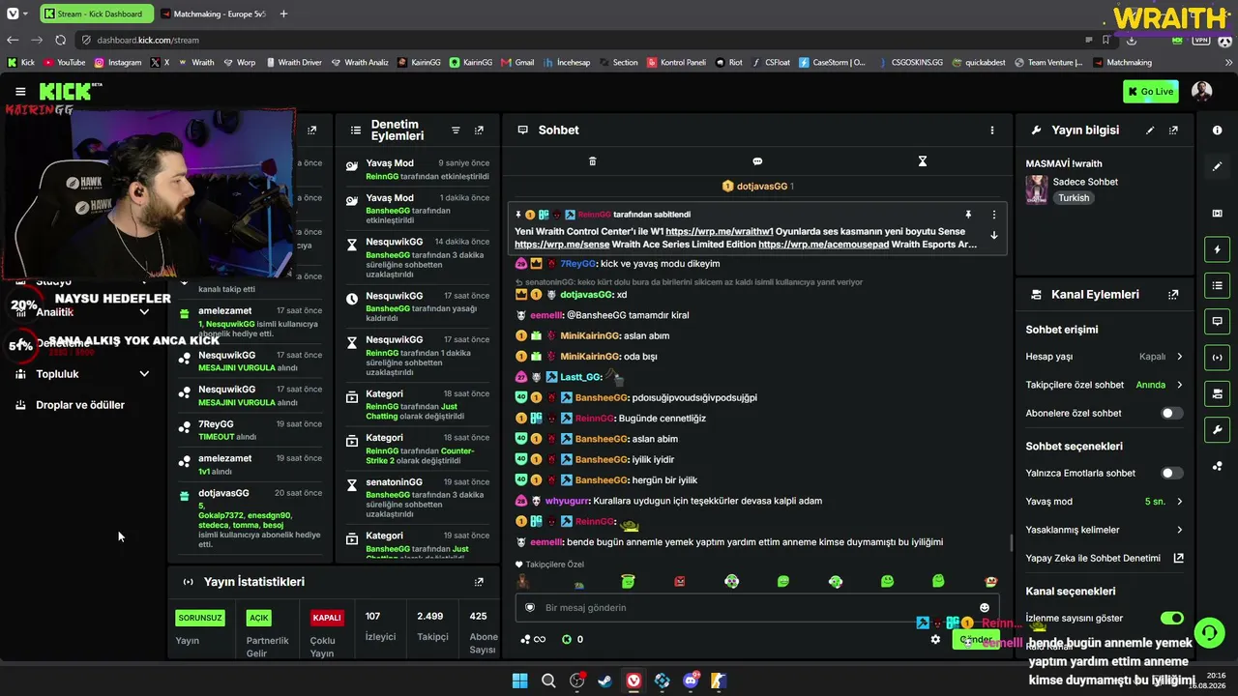Click username whyugurr in chat
The image size is (1238, 696).
(567, 501)
